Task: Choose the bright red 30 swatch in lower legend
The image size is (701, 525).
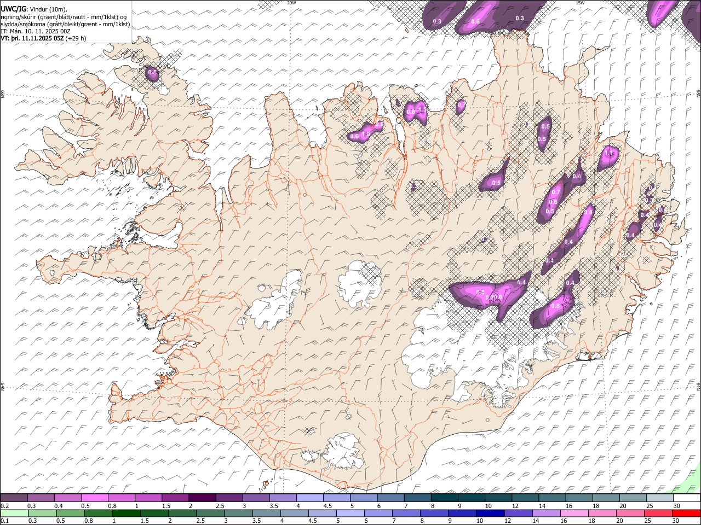Action: tap(686, 513)
